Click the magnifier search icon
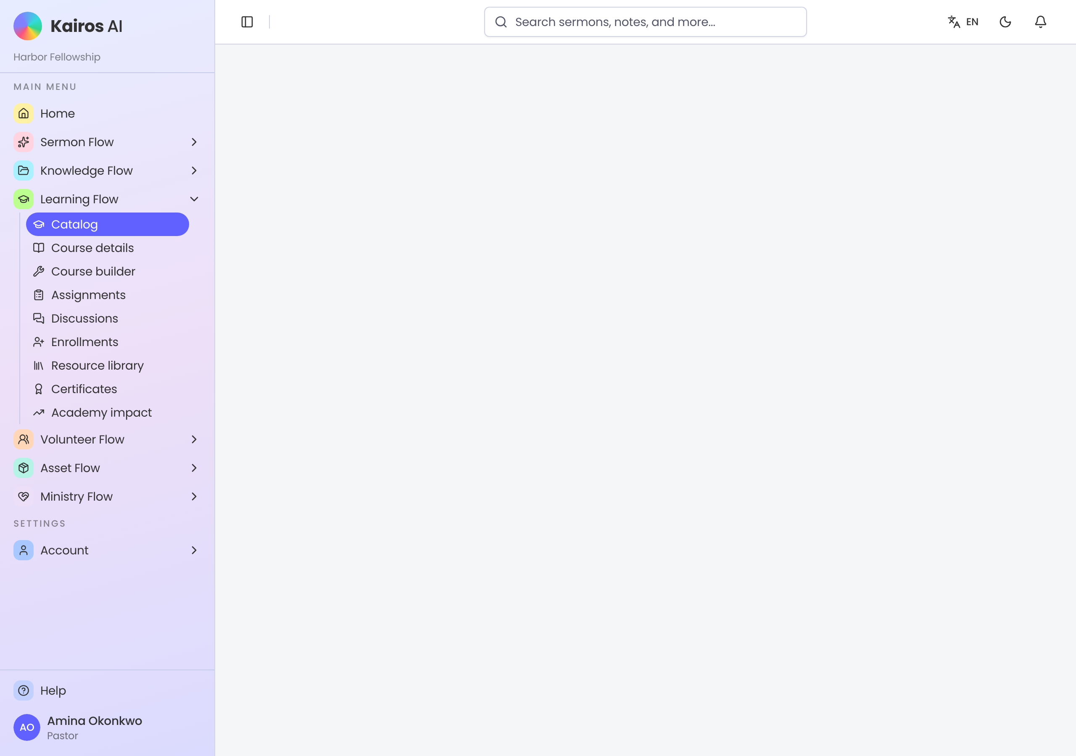 [x=501, y=22]
